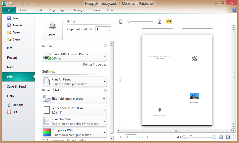Click the Undo arrow in title bar

click(16, 3)
